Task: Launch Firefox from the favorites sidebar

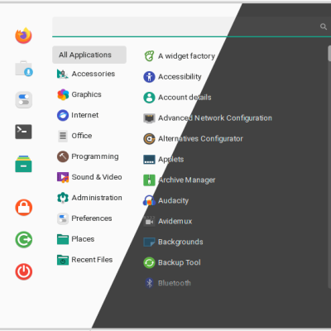Action: [23, 36]
